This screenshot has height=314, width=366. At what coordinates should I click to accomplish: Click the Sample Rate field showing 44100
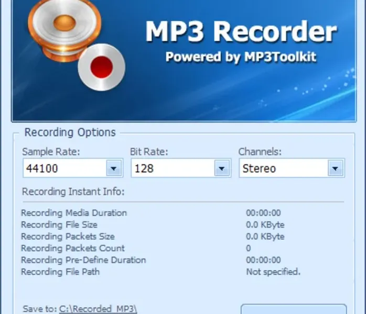(73, 168)
